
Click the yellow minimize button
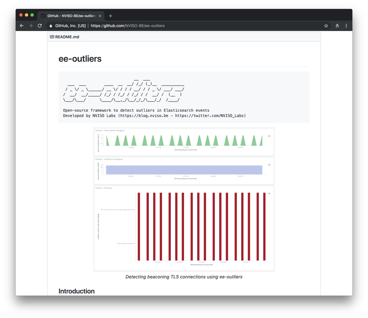tap(27, 15)
